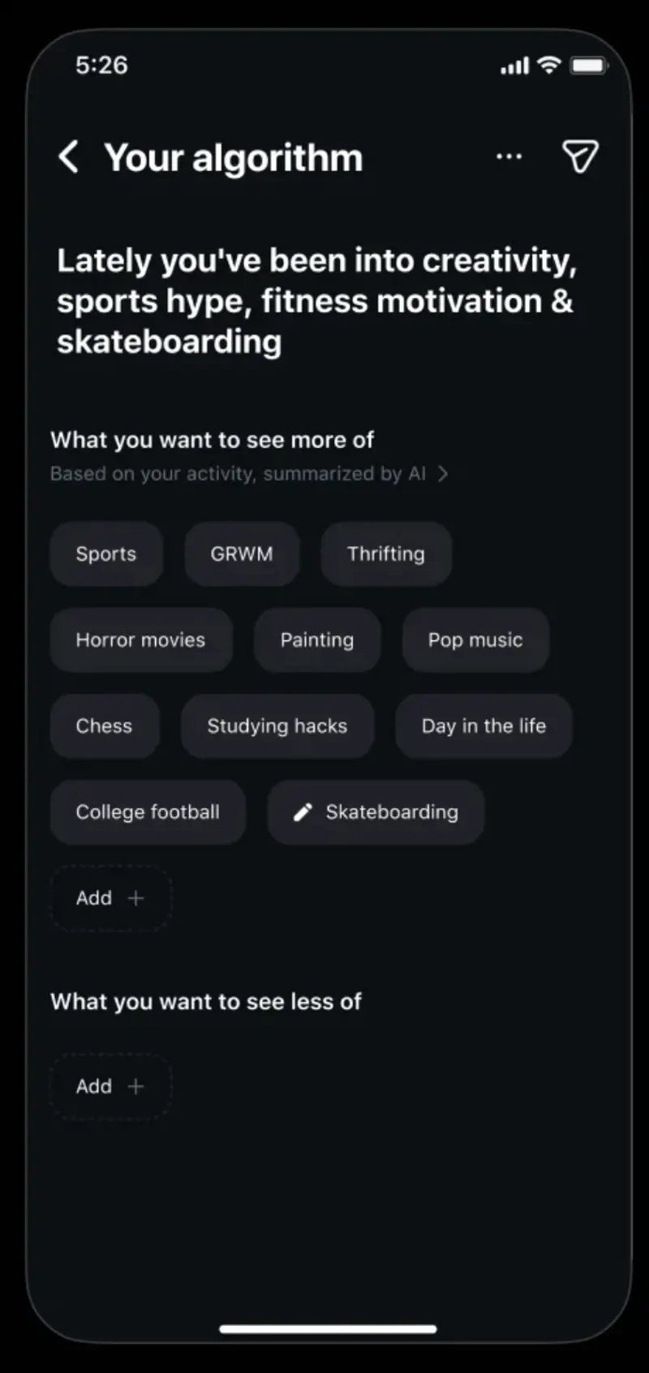The height and width of the screenshot is (1373, 649).
Task: Select the Sports interest chip
Action: (106, 554)
